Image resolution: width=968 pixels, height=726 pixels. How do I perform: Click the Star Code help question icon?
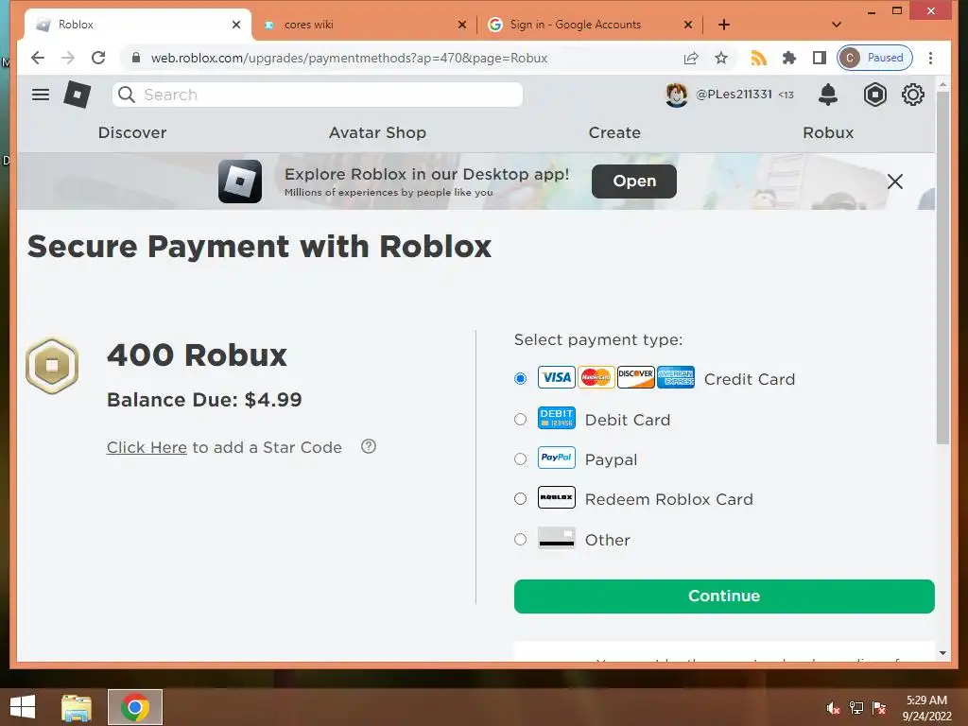point(369,446)
